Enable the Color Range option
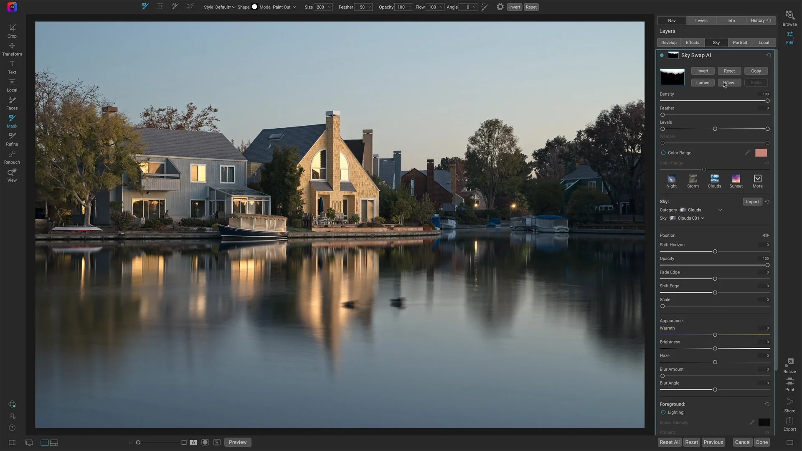 point(664,153)
